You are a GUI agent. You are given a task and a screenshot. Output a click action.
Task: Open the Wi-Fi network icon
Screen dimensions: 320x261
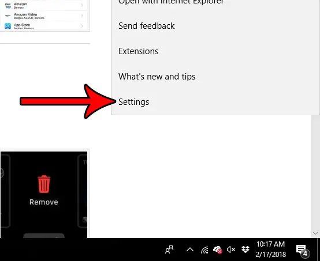tap(204, 250)
